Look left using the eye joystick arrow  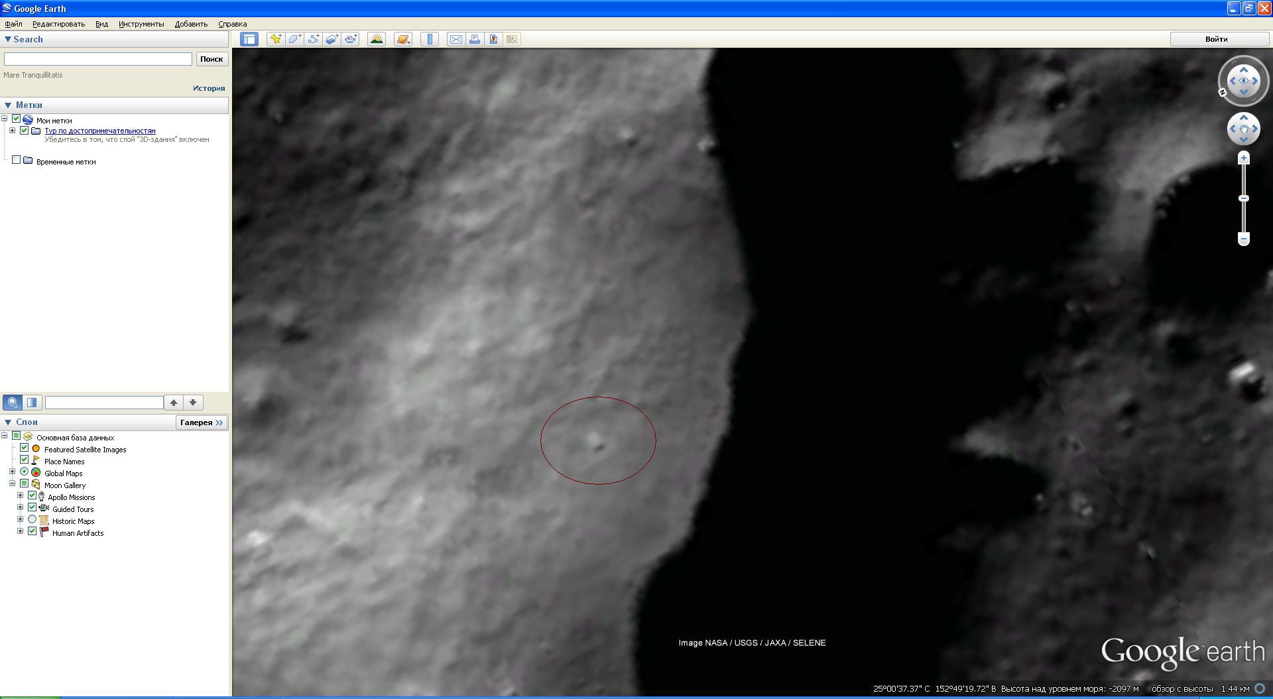point(1233,81)
